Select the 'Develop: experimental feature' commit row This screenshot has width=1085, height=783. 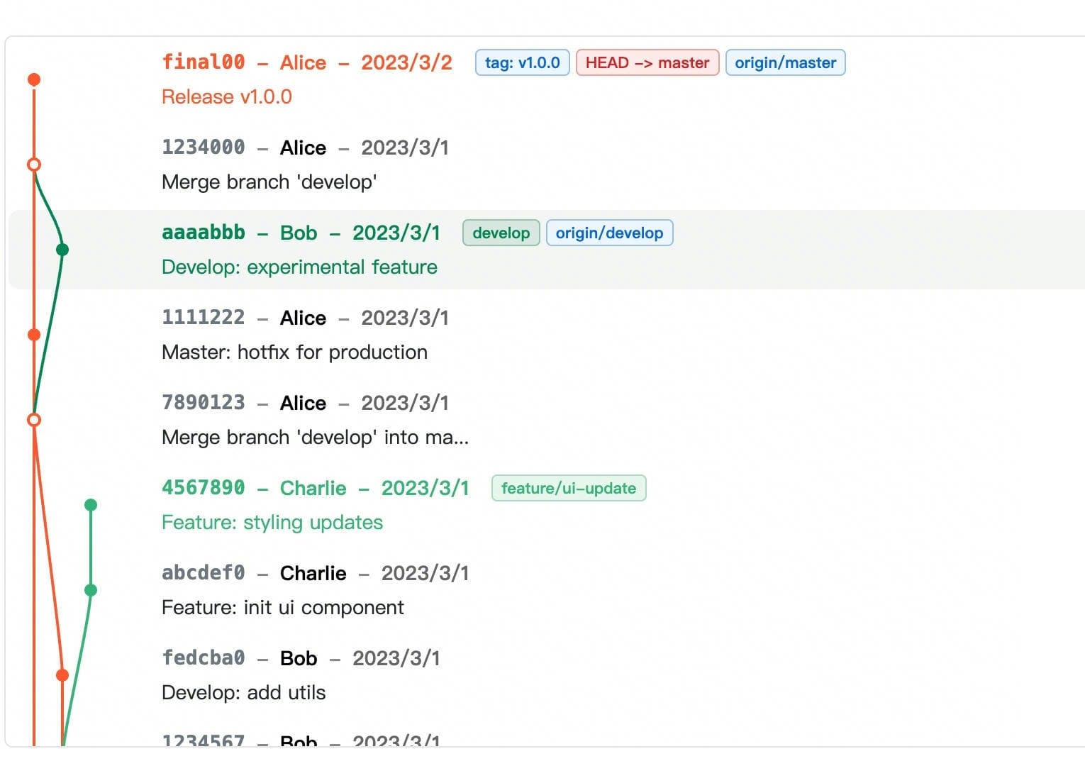pyautogui.click(x=299, y=267)
